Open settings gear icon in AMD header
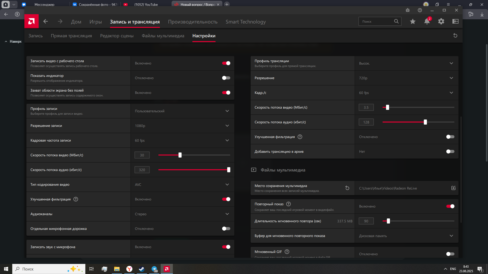The width and height of the screenshot is (488, 274). coord(441,22)
